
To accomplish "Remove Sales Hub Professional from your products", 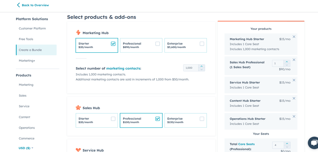I will point(294,60).
